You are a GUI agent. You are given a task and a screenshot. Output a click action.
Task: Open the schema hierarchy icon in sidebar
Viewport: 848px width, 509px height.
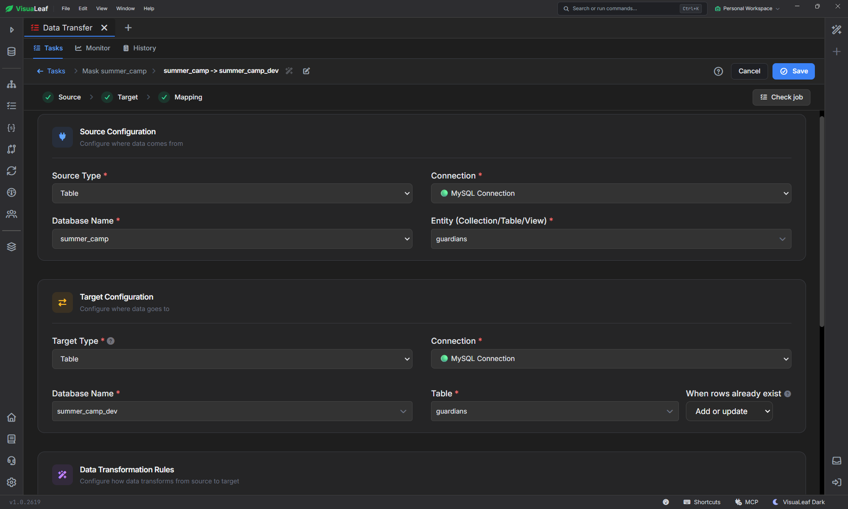11,84
